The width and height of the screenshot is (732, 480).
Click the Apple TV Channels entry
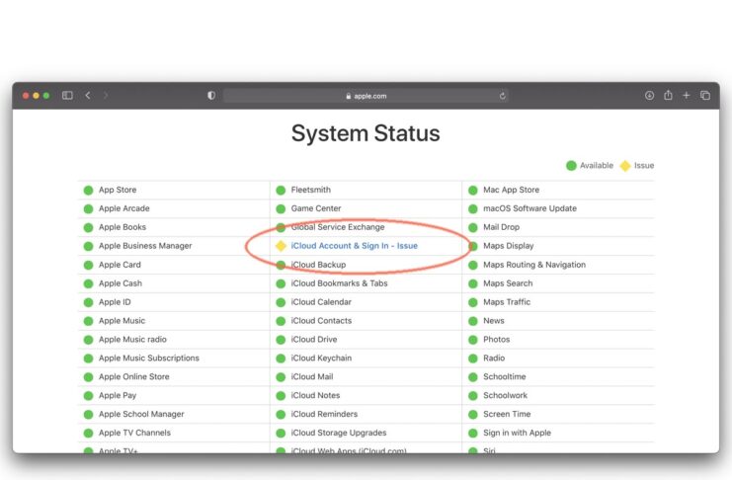pos(134,433)
